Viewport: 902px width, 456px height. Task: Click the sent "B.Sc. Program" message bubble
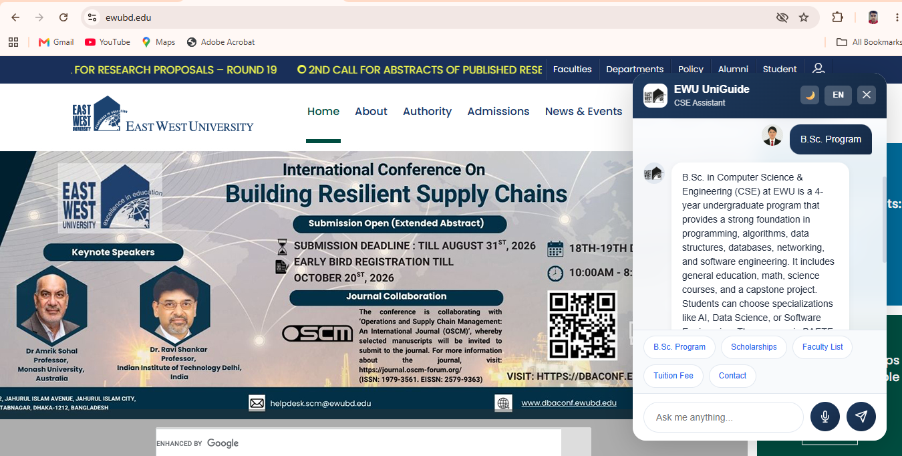coord(831,140)
